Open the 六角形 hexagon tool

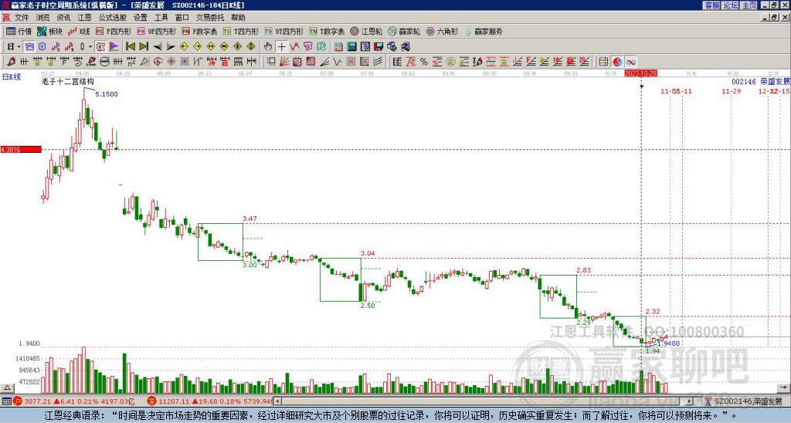(442, 31)
